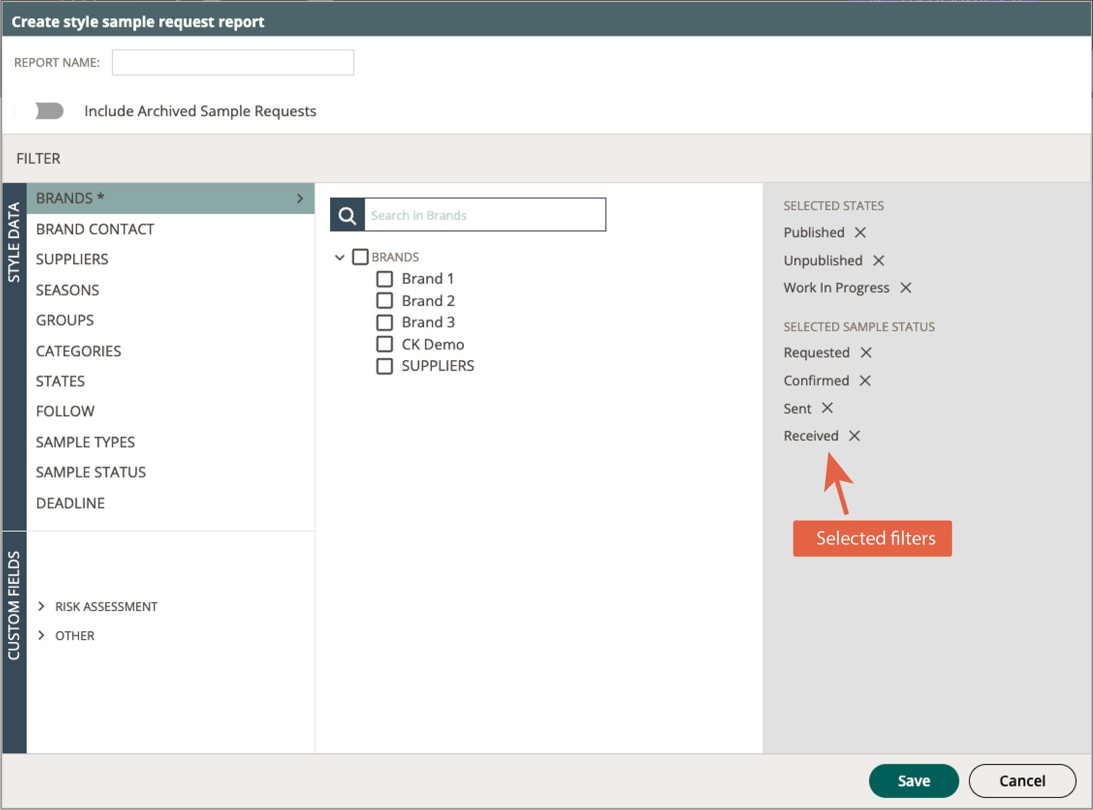Screen dimensions: 1093x810
Task: Remove the Received sample status filter
Action: [x=854, y=436]
